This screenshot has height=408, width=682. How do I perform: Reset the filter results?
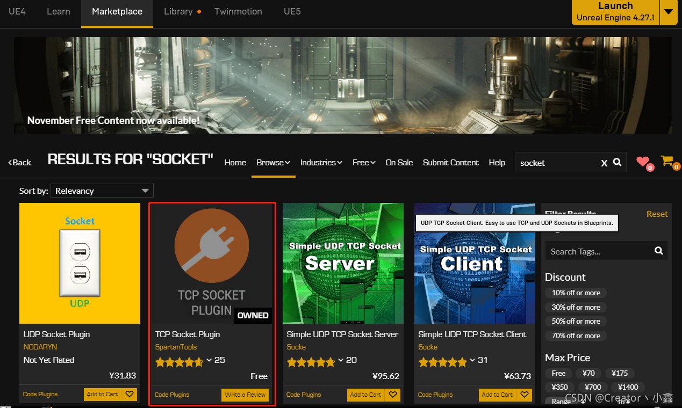(x=657, y=214)
